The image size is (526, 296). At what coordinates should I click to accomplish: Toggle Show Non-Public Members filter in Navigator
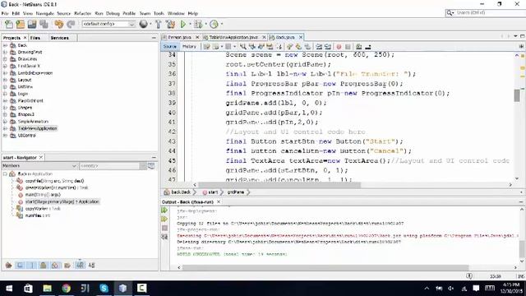point(44,266)
